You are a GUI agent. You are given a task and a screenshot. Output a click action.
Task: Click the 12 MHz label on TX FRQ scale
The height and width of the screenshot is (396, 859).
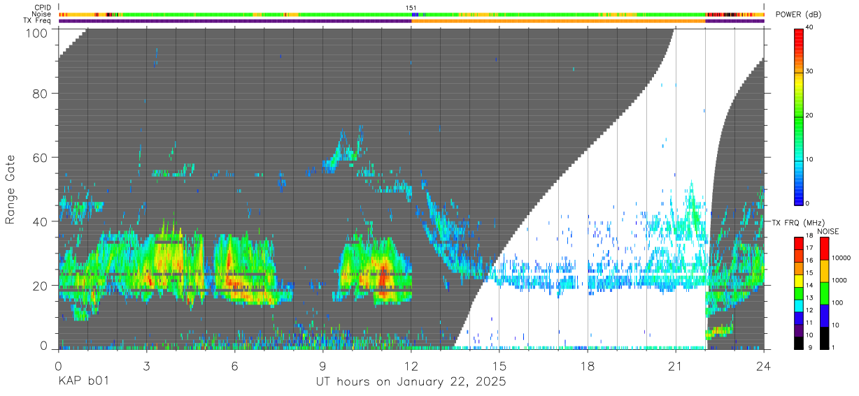coord(809,309)
